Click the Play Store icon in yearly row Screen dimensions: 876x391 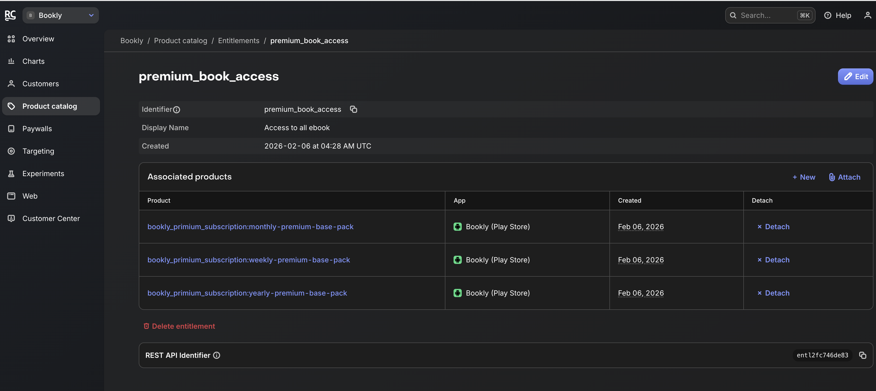(x=457, y=293)
